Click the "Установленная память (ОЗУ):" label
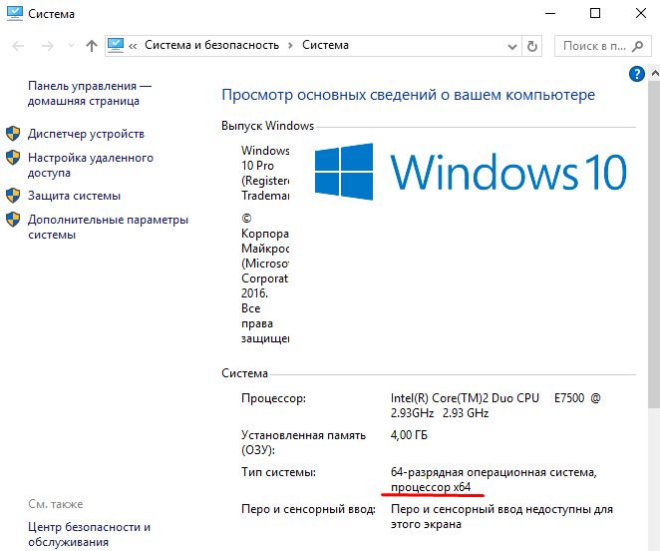 click(303, 442)
